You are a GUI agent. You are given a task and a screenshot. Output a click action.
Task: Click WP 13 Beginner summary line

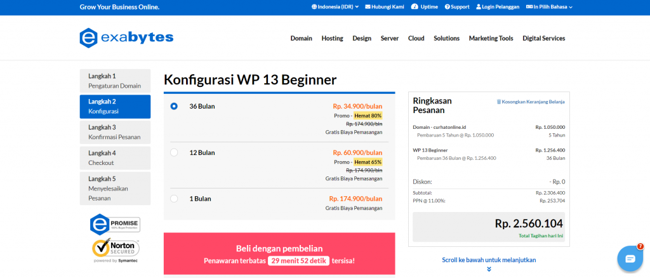[430, 150]
